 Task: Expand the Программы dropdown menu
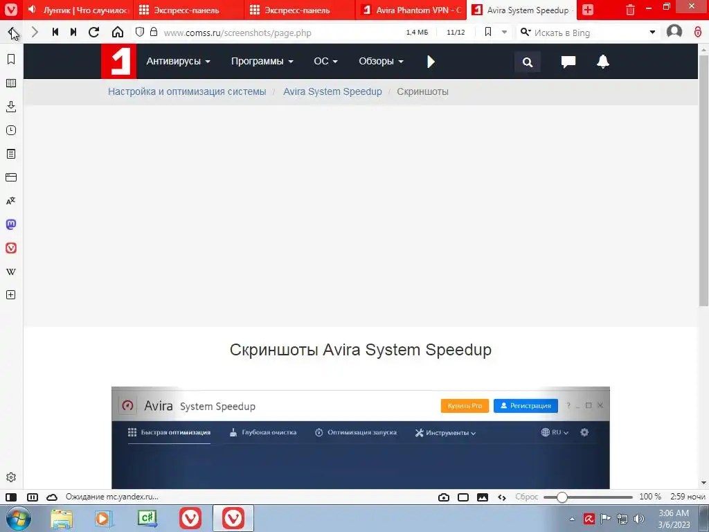point(262,61)
